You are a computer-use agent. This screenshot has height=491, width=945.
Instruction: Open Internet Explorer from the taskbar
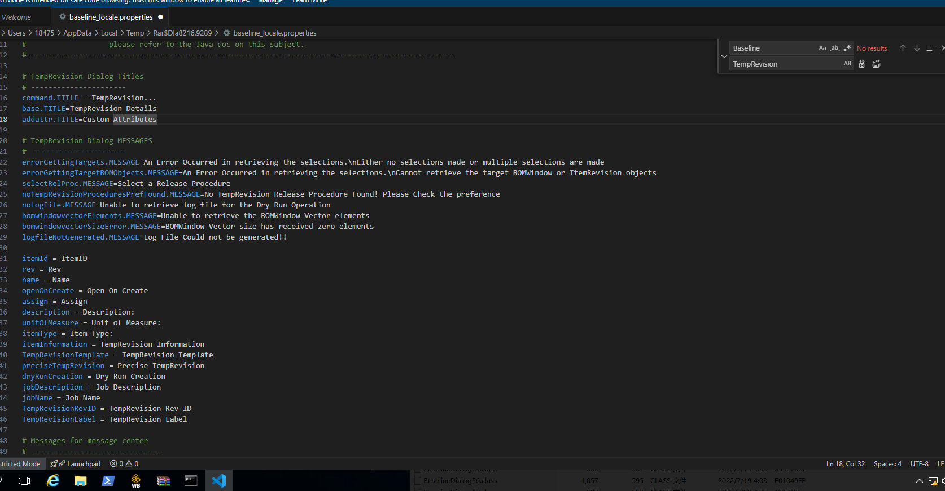(x=53, y=481)
